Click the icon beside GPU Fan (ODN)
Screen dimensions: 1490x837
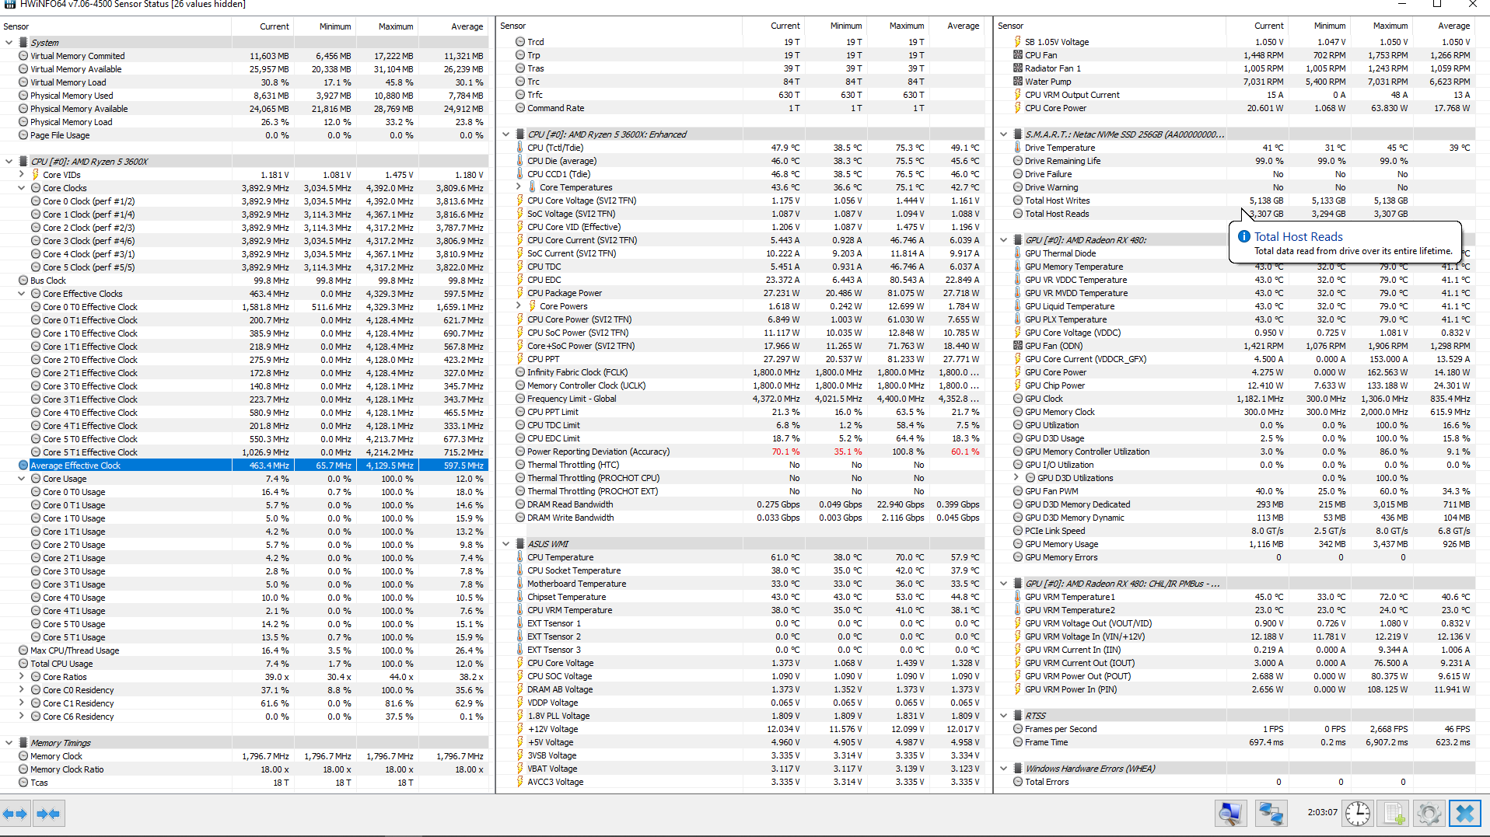click(x=1018, y=346)
